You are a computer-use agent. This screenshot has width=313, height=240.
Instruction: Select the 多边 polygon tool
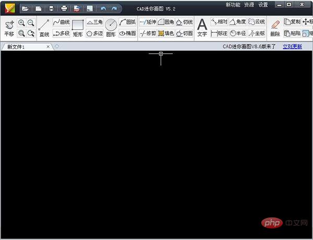click(x=94, y=33)
